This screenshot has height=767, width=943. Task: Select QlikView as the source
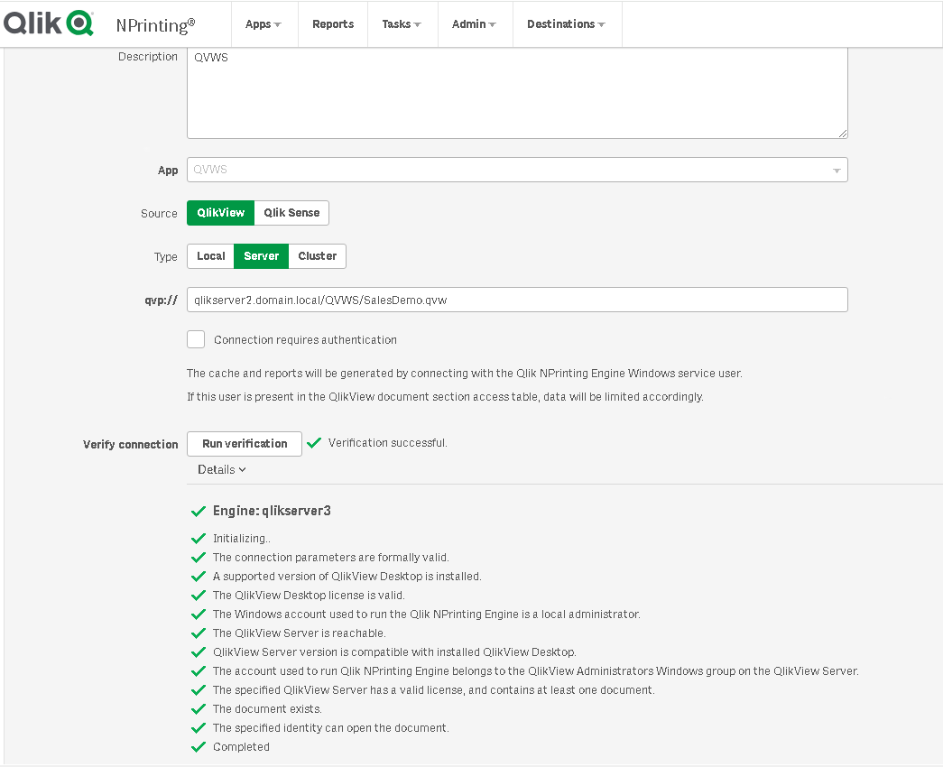click(x=221, y=213)
